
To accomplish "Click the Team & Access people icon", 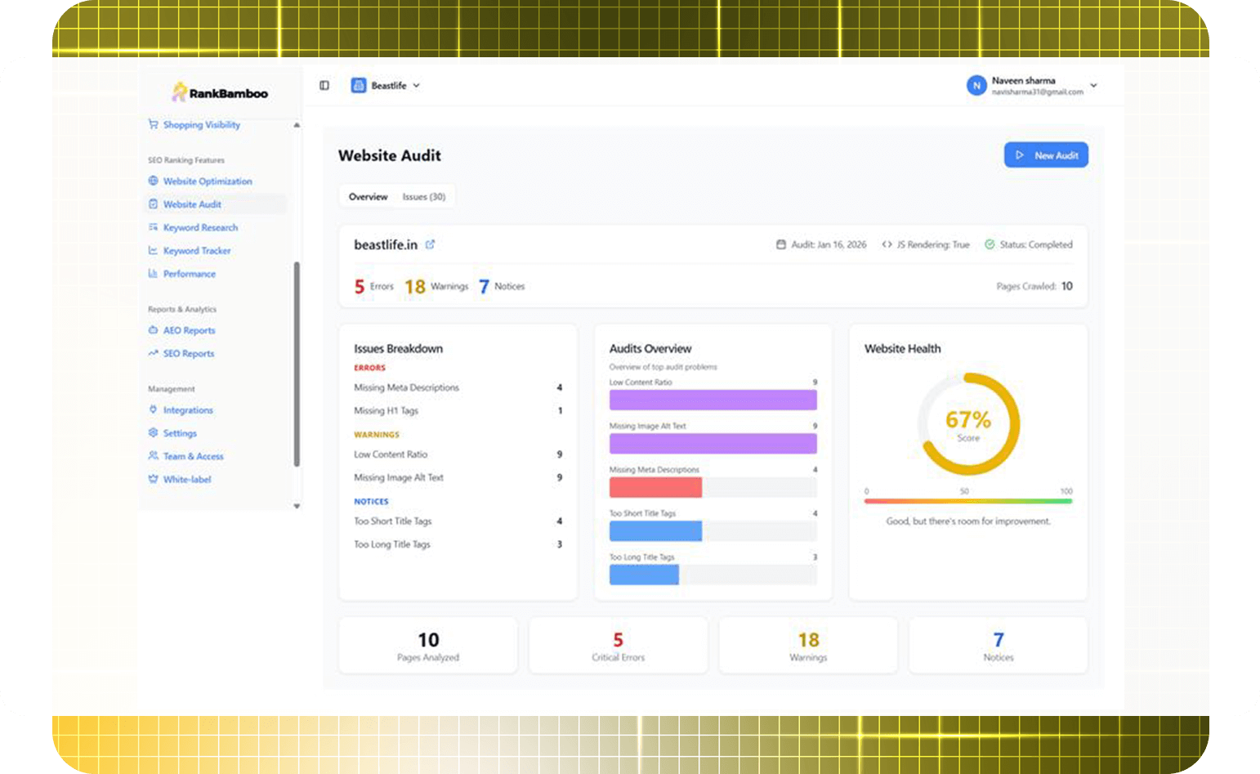I will [x=153, y=455].
